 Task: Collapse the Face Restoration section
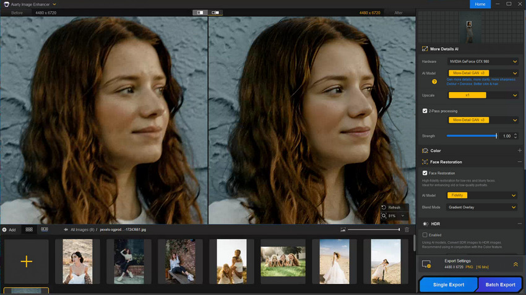519,162
